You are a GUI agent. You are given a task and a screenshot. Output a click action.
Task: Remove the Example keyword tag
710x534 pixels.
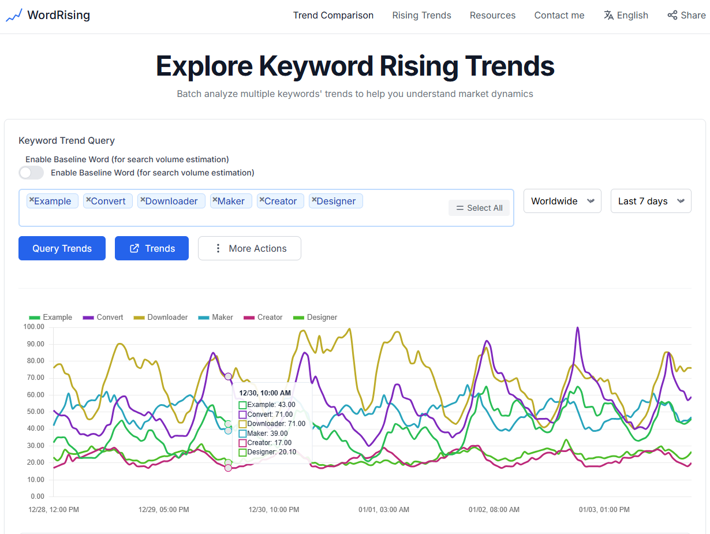(x=32, y=200)
